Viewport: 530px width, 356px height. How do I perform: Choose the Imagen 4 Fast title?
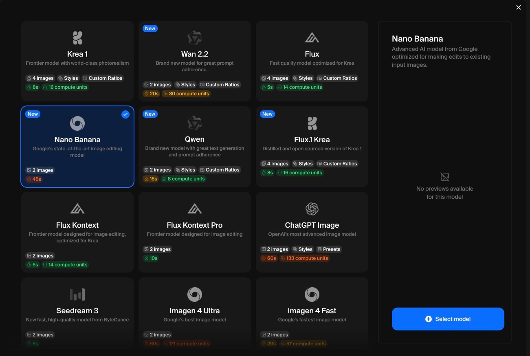pyautogui.click(x=312, y=311)
